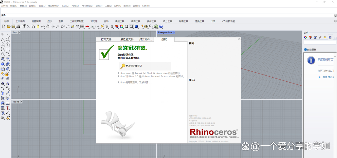This screenshot has width=337, height=158.
Task: Click the Top viewport title label
Action: [15, 32]
